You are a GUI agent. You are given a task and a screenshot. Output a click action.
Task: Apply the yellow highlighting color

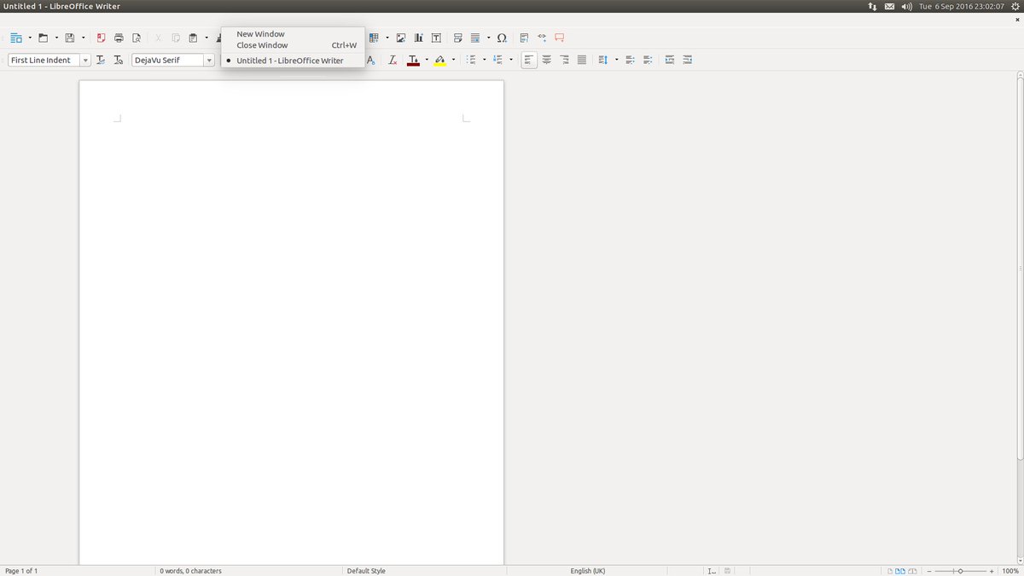(x=440, y=60)
